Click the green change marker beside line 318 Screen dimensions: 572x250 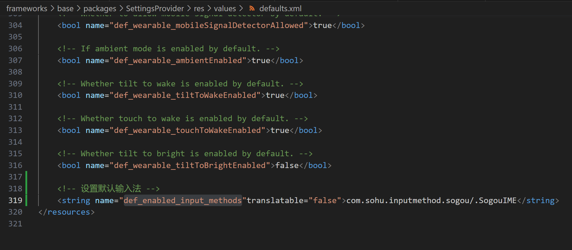coord(26,189)
